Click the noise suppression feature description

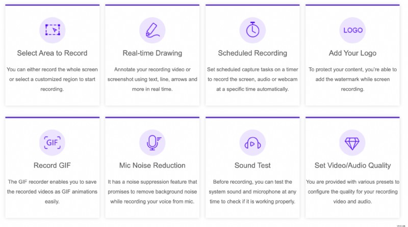pos(152,191)
